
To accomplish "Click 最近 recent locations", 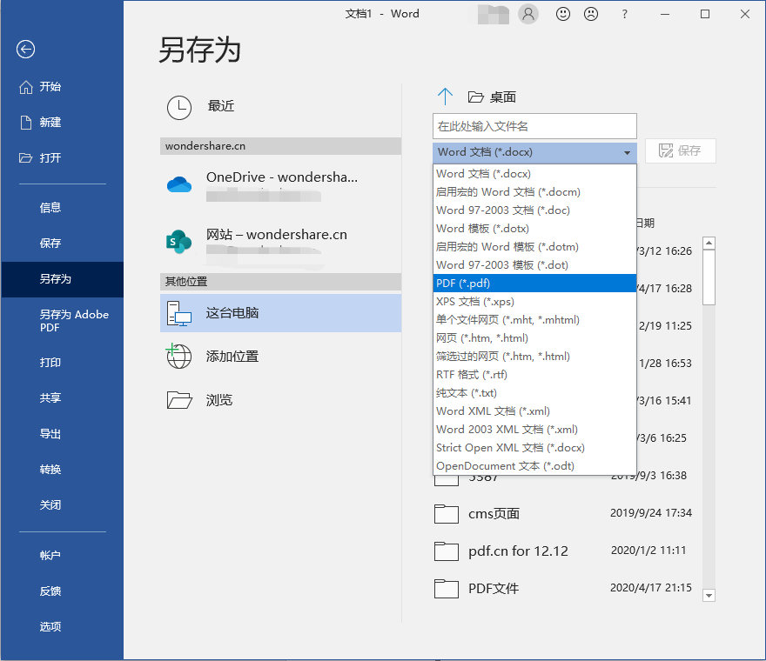I will [x=281, y=106].
